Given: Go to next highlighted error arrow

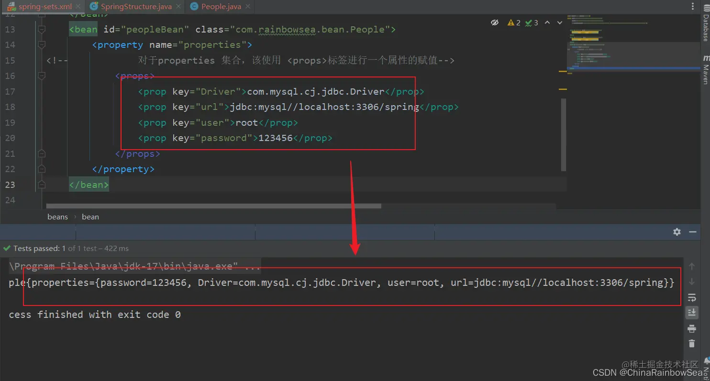Looking at the screenshot, I should coord(559,22).
